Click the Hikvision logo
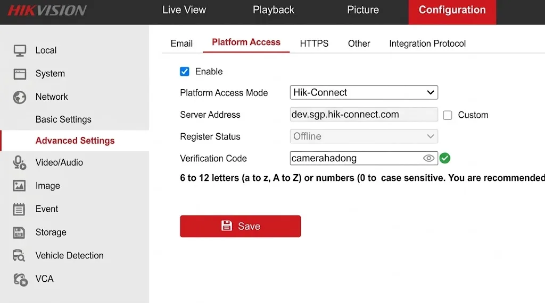545x303 pixels. (x=47, y=11)
